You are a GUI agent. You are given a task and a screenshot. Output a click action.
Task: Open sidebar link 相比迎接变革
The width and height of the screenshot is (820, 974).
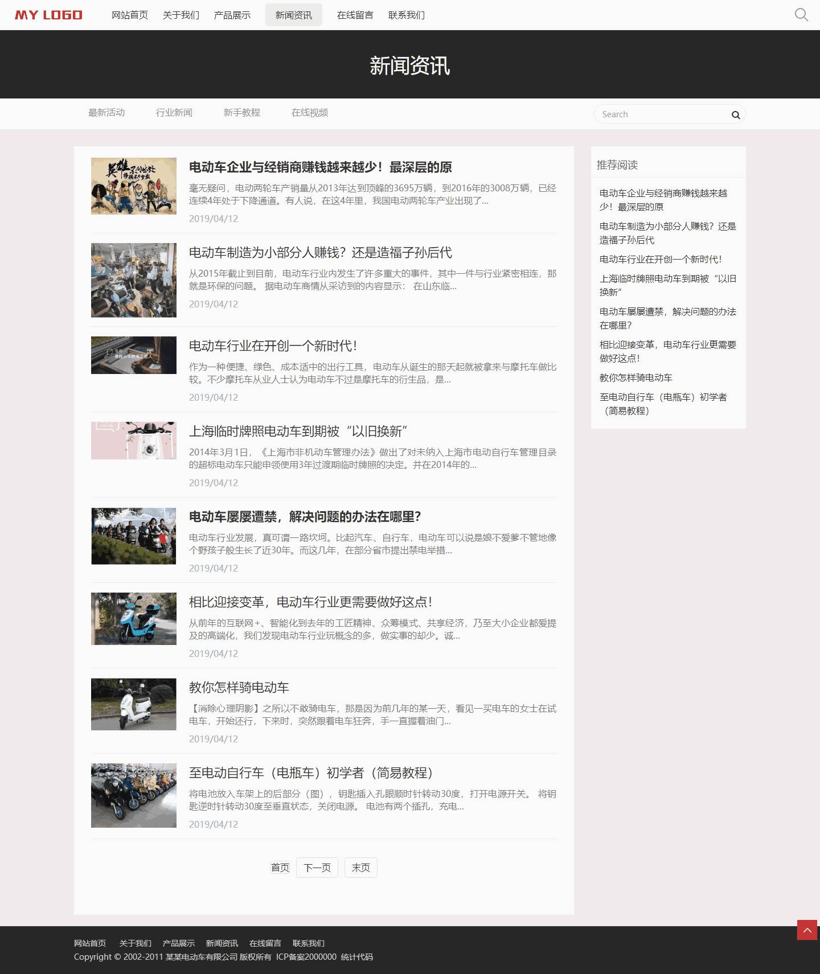[x=668, y=352]
